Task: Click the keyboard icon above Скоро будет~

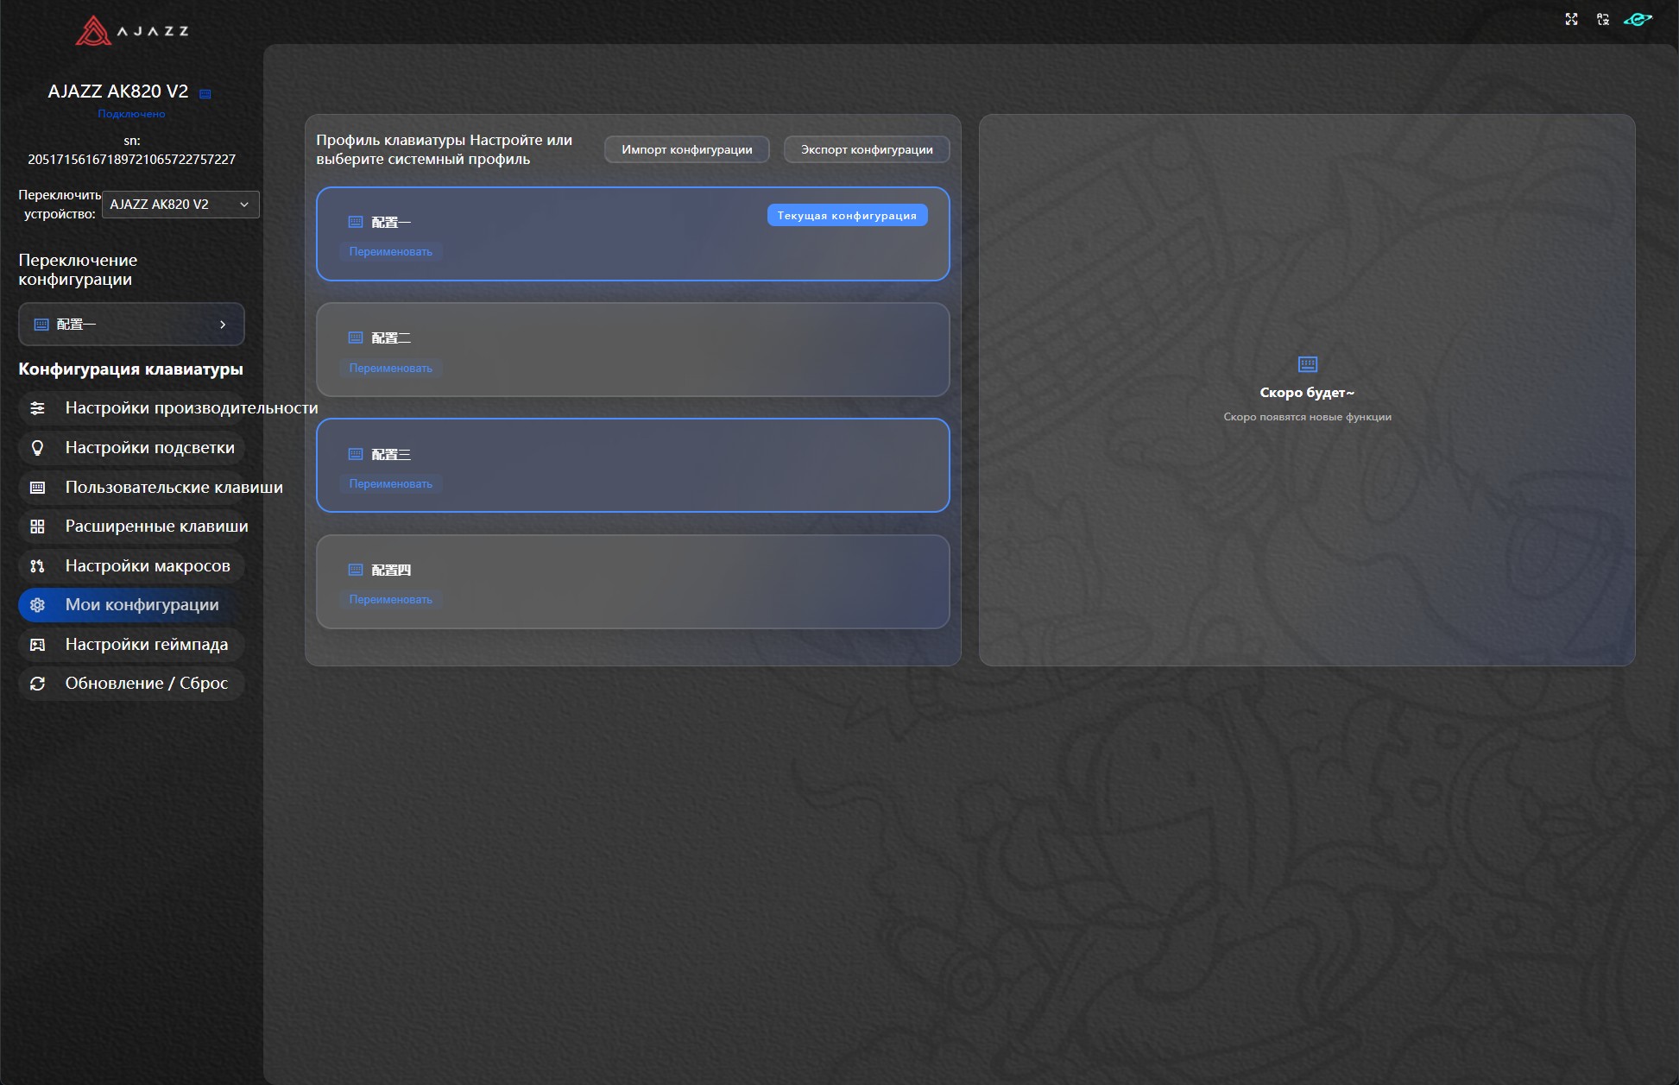Action: pos(1308,364)
